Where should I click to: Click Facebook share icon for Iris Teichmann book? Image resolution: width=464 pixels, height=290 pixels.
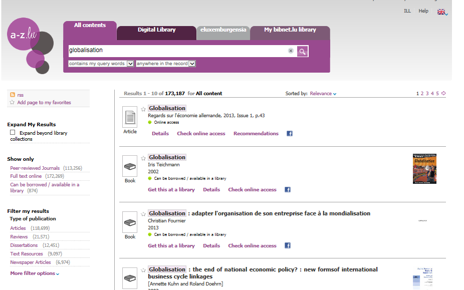coord(288,190)
